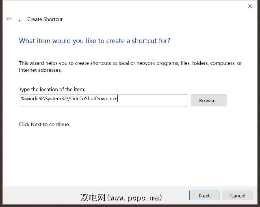The image size is (260, 207).
Task: Click the 双电网 watermark characters
Action: pos(92,198)
